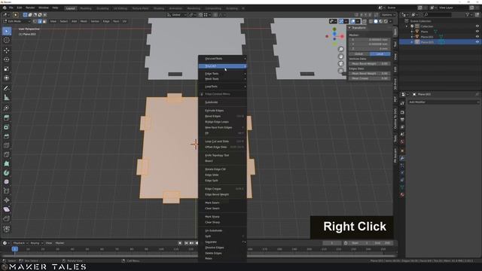The width and height of the screenshot is (482, 271).
Task: Toggle the camera view icon
Action: [341, 63]
